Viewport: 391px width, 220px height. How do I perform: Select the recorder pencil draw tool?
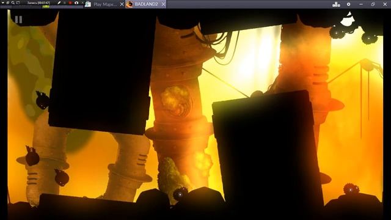[x=59, y=2]
